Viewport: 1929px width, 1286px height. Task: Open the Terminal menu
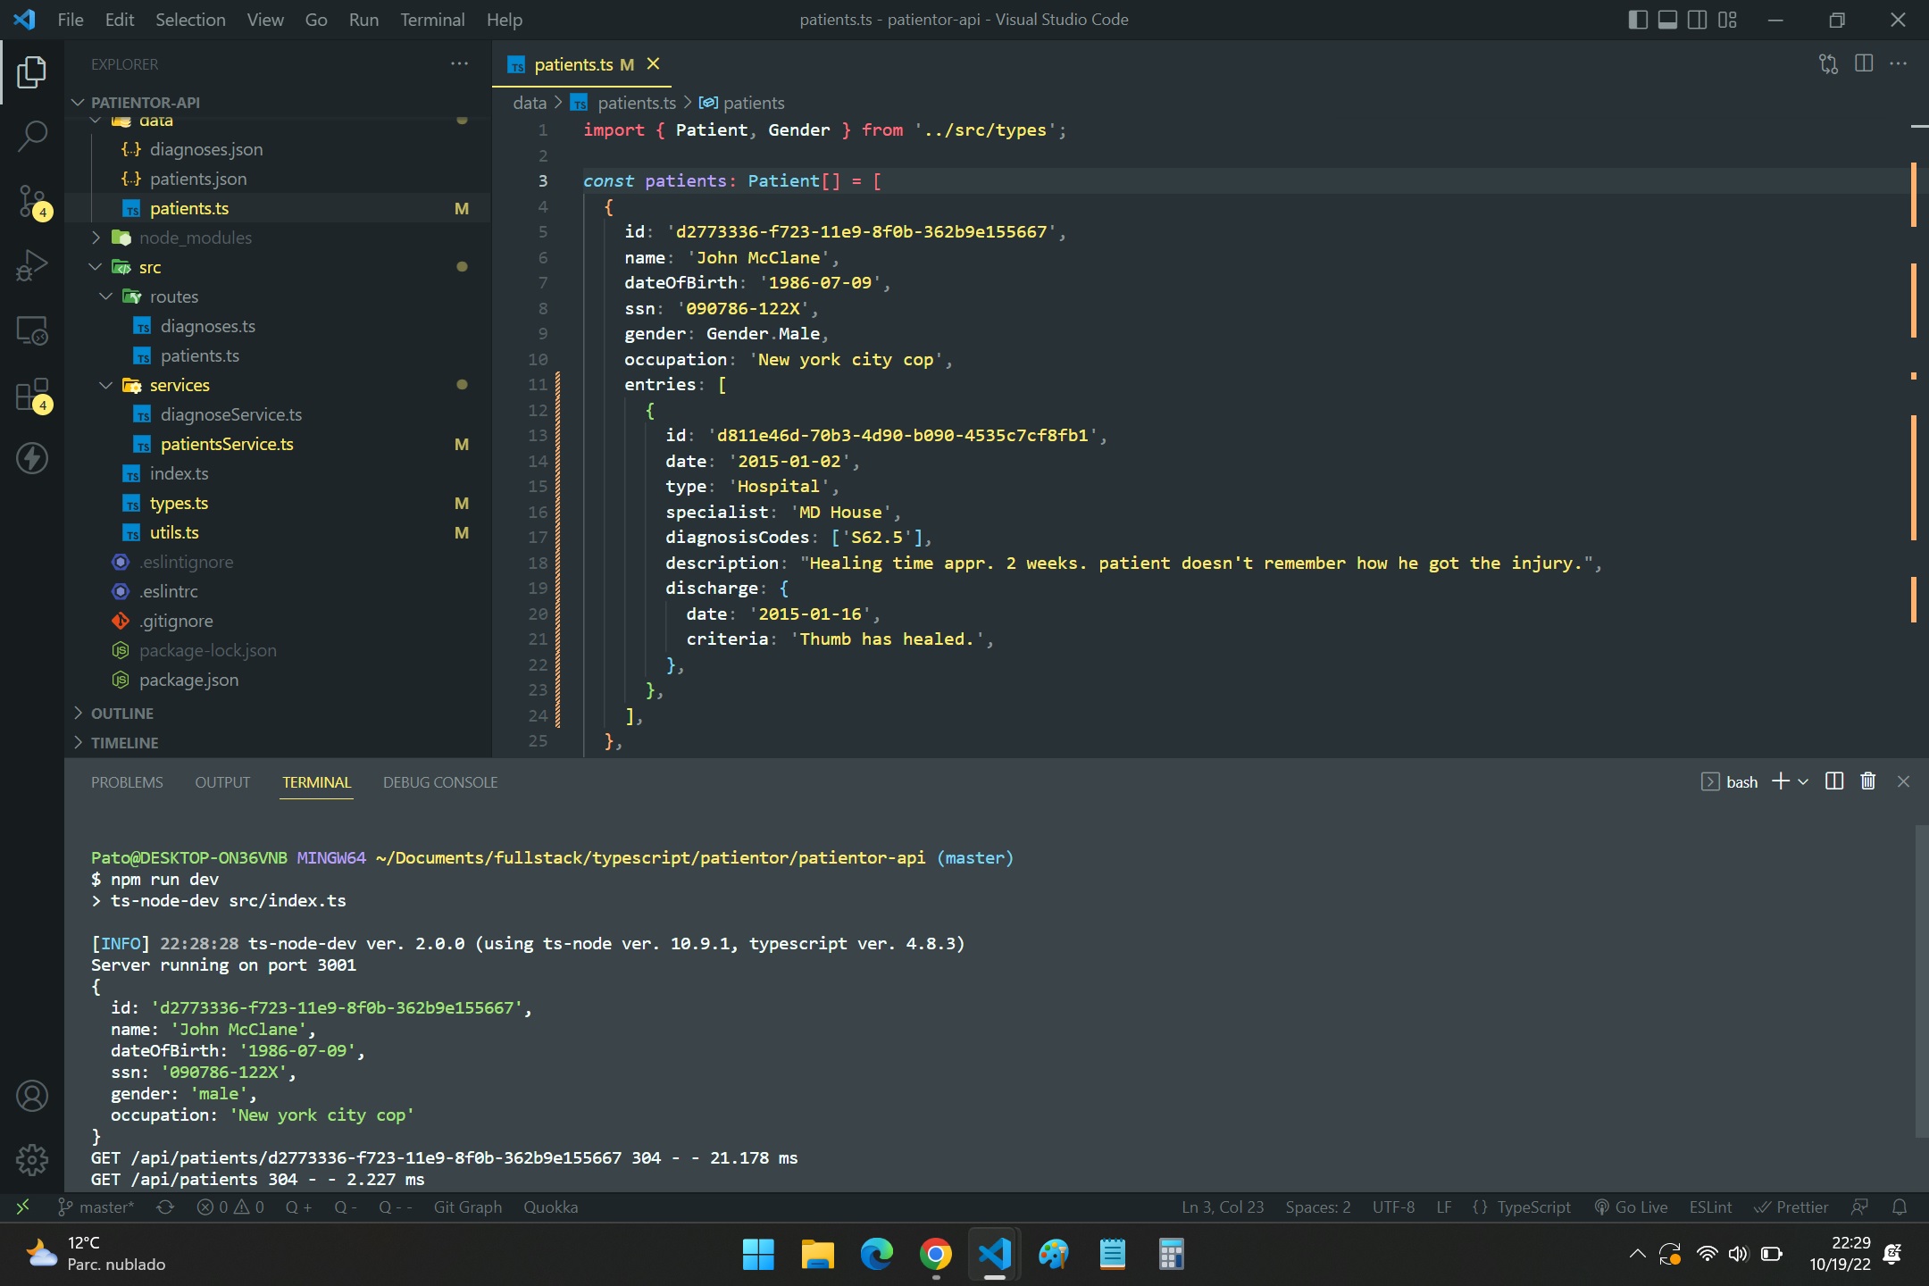(432, 20)
